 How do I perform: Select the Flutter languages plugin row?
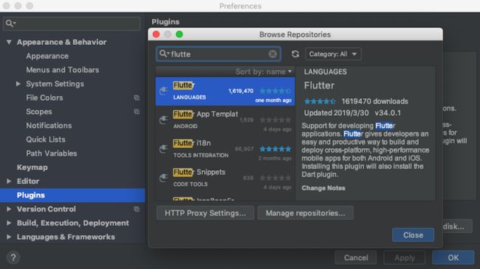pyautogui.click(x=225, y=91)
